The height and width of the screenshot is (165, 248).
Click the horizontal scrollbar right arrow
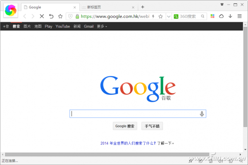click(240, 154)
